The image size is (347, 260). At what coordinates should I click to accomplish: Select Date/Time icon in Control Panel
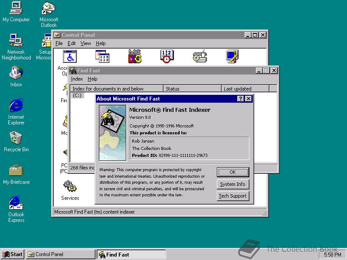click(x=167, y=56)
